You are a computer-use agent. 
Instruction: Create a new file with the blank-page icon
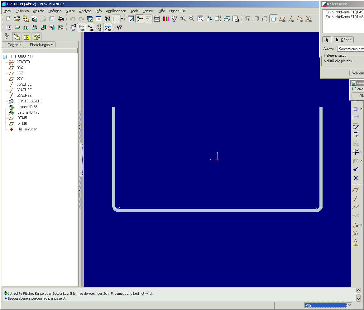tap(8, 19)
